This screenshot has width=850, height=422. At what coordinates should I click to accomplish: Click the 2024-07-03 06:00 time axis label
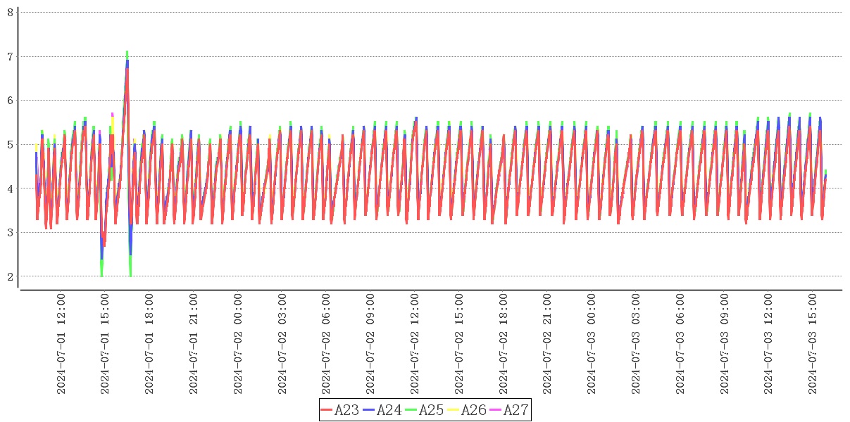click(x=681, y=344)
